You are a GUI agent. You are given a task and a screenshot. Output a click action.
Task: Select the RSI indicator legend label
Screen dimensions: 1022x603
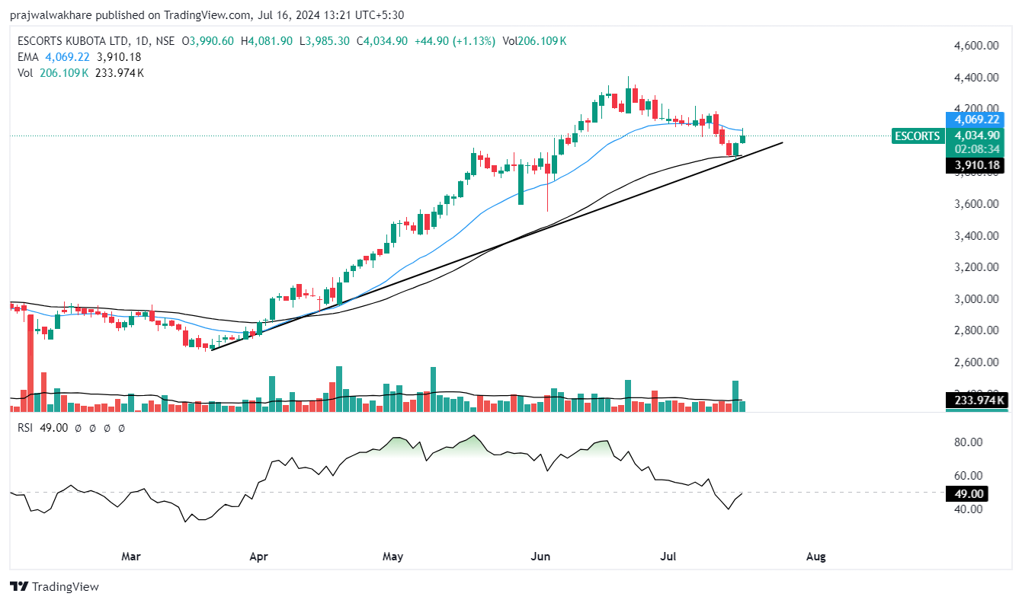click(x=27, y=429)
